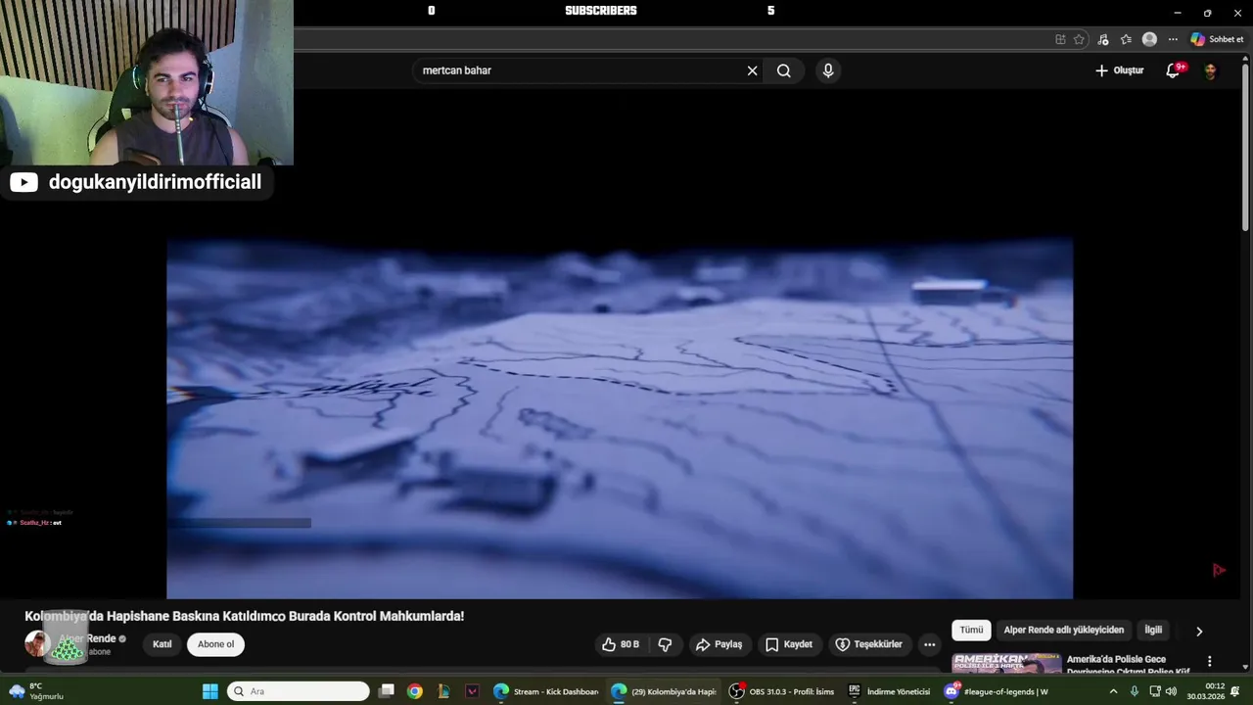
Task: Open YouTube notifications bell
Action: pos(1174,70)
